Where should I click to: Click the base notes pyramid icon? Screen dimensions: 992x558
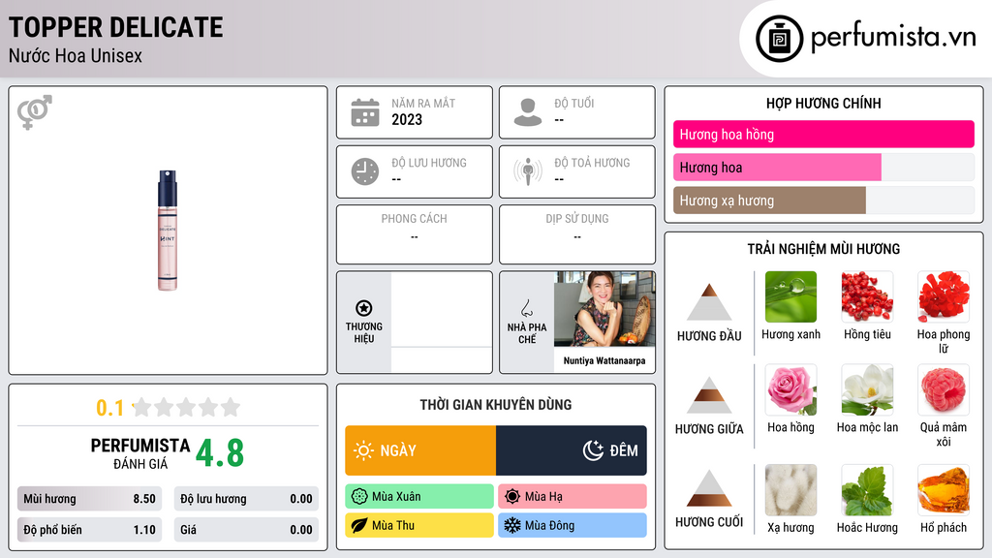pos(709,488)
